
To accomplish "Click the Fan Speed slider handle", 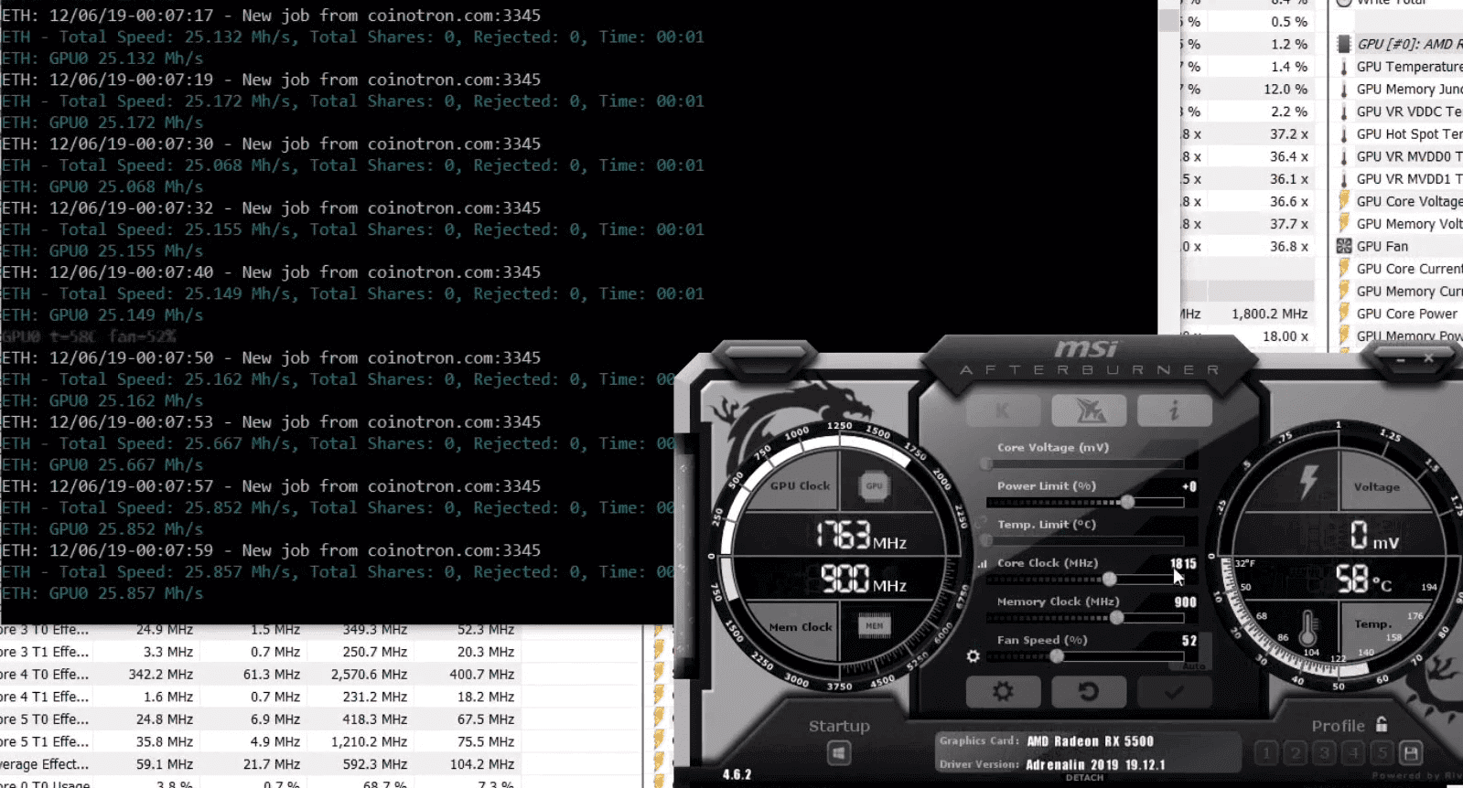I will pyautogui.click(x=1057, y=656).
